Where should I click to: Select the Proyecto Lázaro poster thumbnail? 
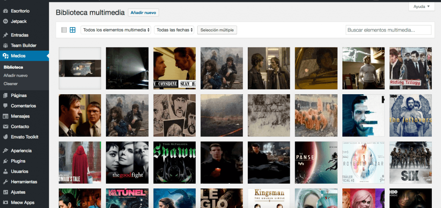tap(363, 162)
